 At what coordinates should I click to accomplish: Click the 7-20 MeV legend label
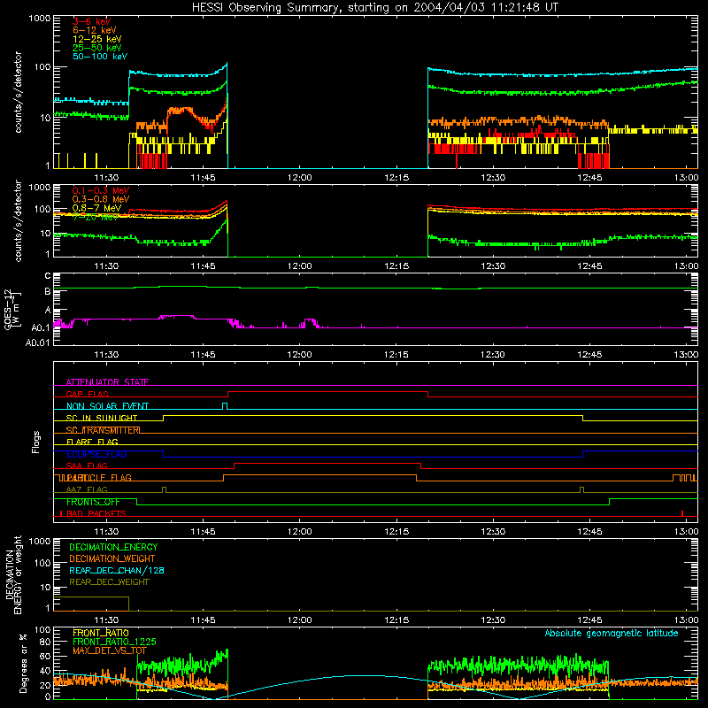(x=95, y=217)
